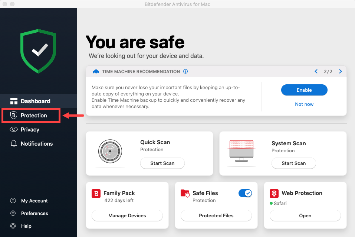View Protected Files under Safe Files

click(x=216, y=215)
